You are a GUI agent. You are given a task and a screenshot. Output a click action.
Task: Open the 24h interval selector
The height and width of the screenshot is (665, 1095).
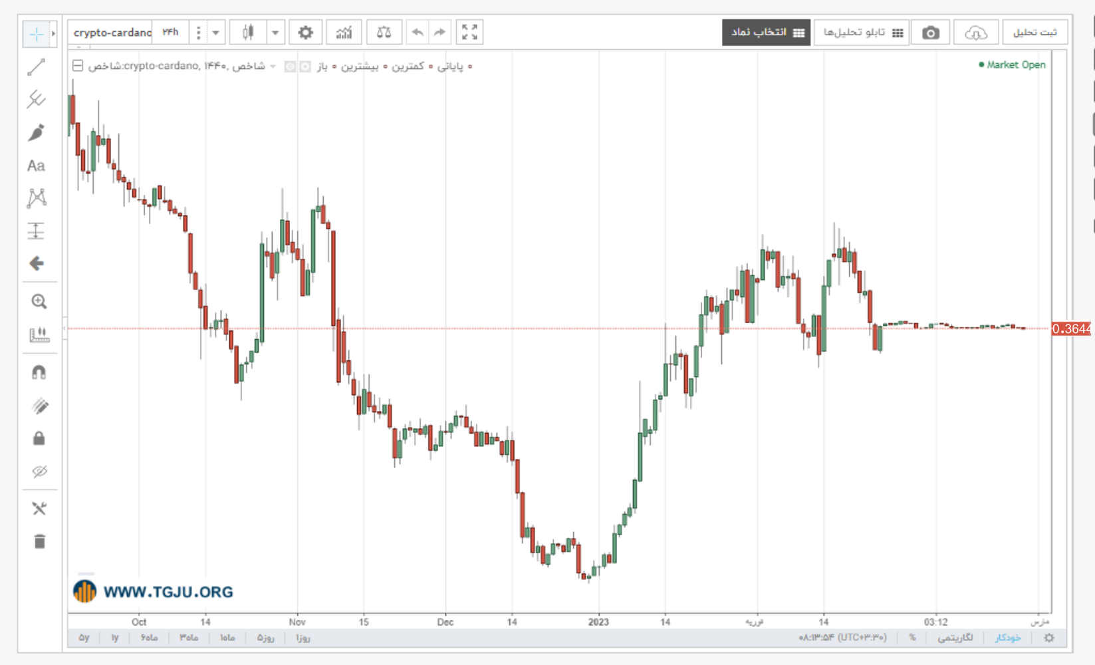171,32
